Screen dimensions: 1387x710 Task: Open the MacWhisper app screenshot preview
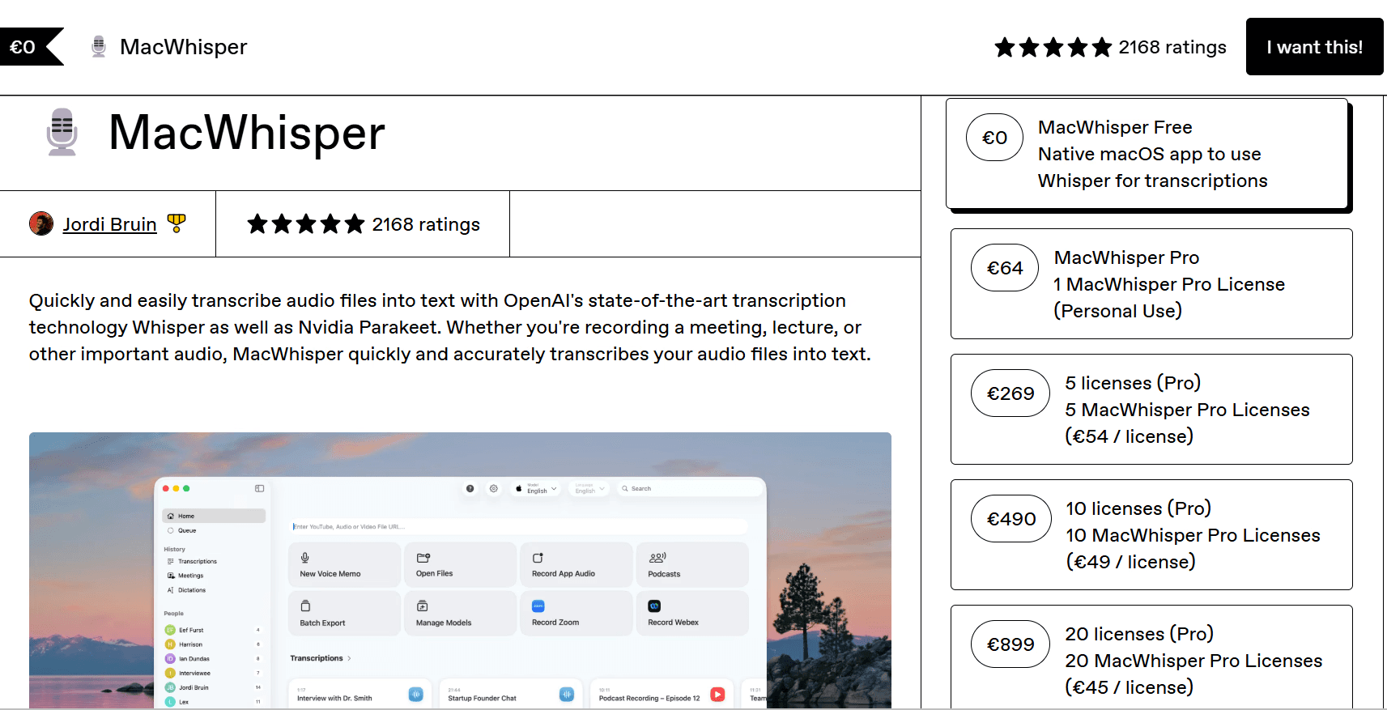460,570
